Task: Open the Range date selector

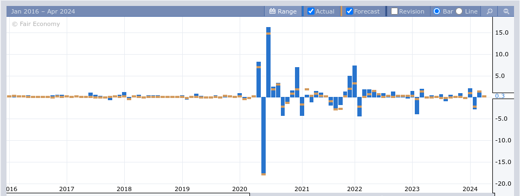Action: [x=283, y=11]
